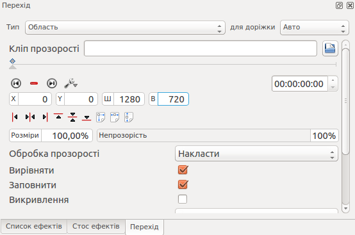Click the Непрозорість opacity slider

(x=218, y=136)
